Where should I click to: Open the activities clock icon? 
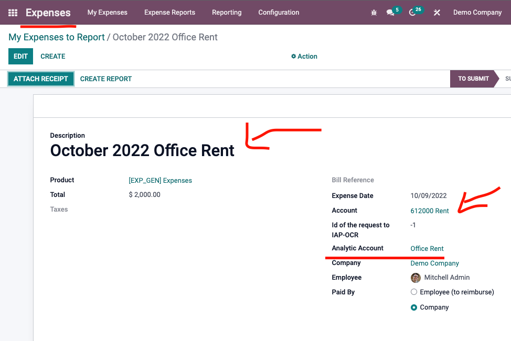[412, 13]
